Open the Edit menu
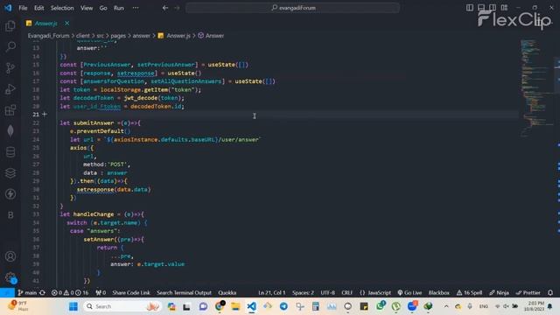This screenshot has height=315, width=560. pos(38,8)
